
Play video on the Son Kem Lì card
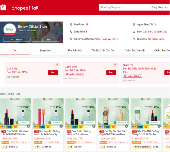(x=61, y=126)
